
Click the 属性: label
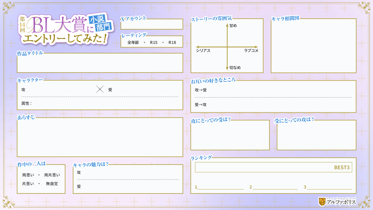coord(27,103)
